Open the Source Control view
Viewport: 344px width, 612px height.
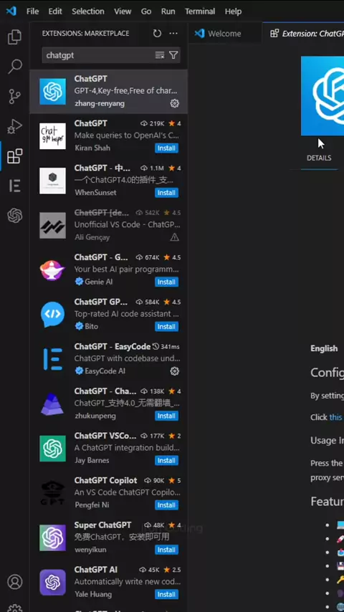coord(15,97)
